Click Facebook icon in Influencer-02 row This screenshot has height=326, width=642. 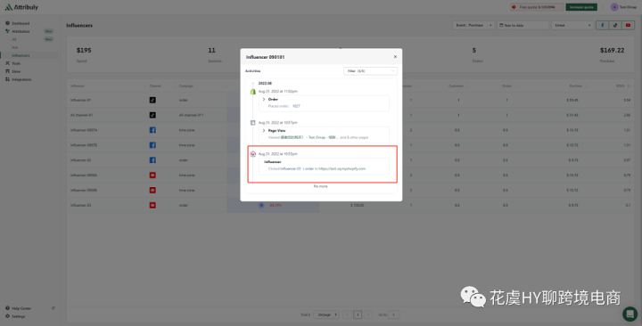[152, 160]
